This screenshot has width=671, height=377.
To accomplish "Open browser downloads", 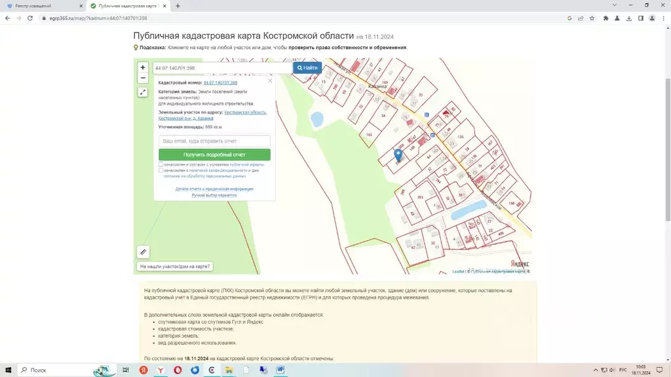I will 628,18.
